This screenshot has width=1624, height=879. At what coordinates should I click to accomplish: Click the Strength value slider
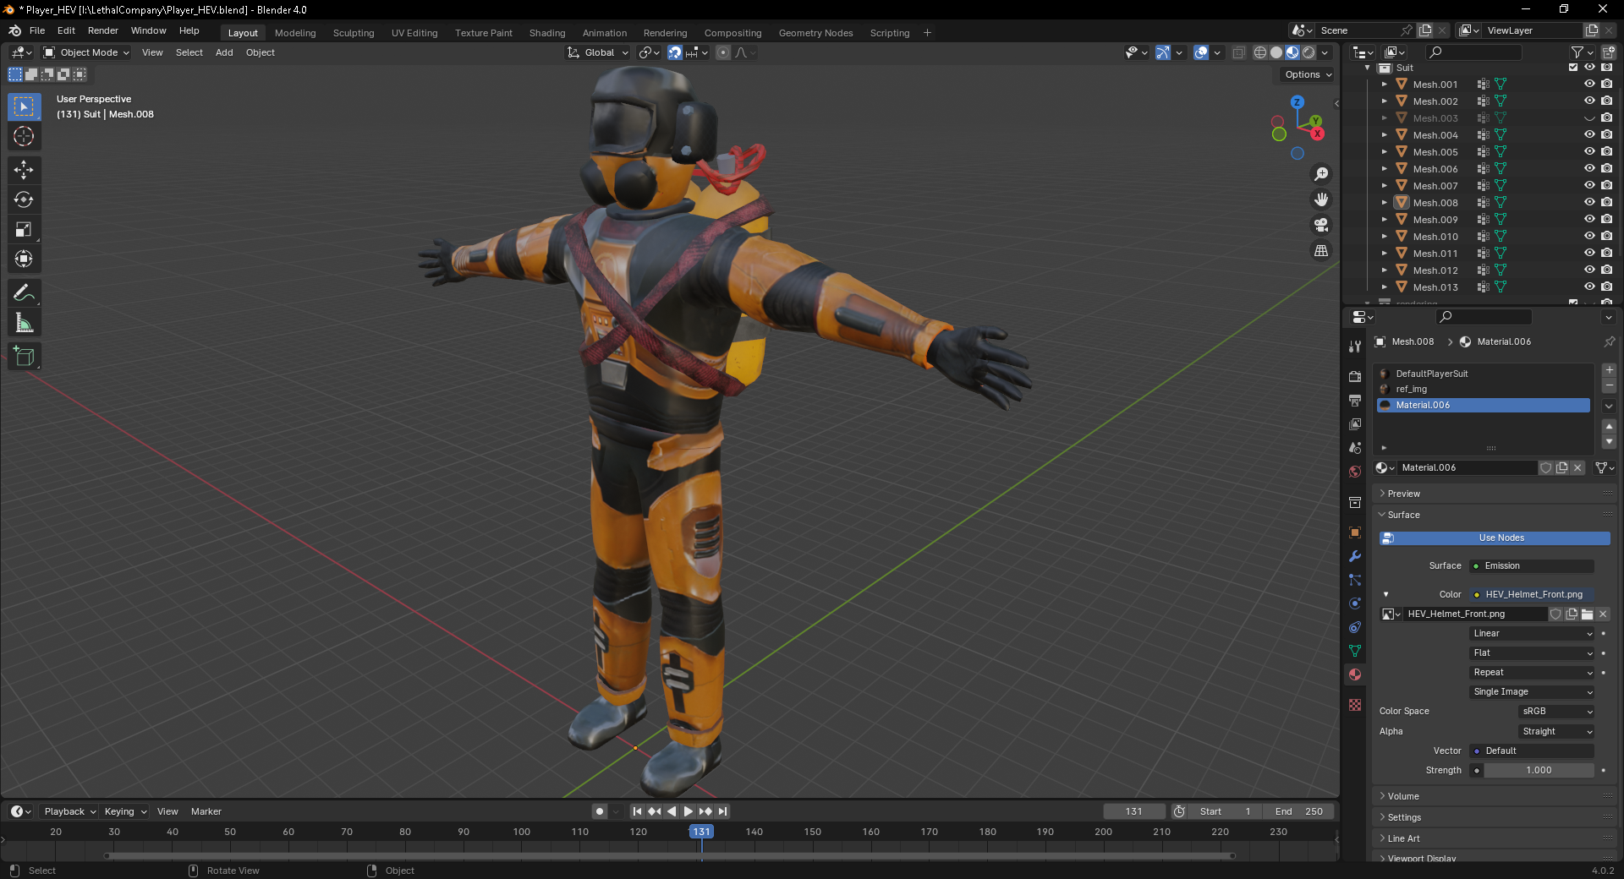click(x=1539, y=771)
